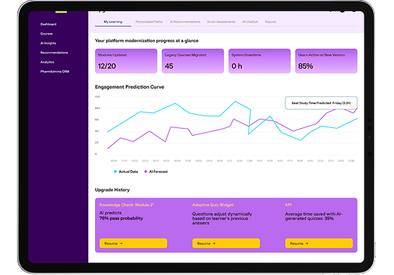Click 'Questions adjust dynamically' description text

[x=222, y=219]
